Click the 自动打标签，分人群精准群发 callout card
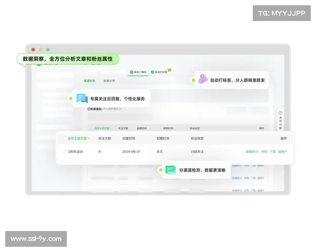Image resolution: width=316 pixels, height=252 pixels. click(232, 80)
